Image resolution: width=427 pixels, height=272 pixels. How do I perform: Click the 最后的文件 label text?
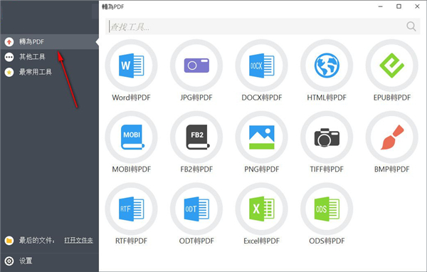[x=37, y=241]
